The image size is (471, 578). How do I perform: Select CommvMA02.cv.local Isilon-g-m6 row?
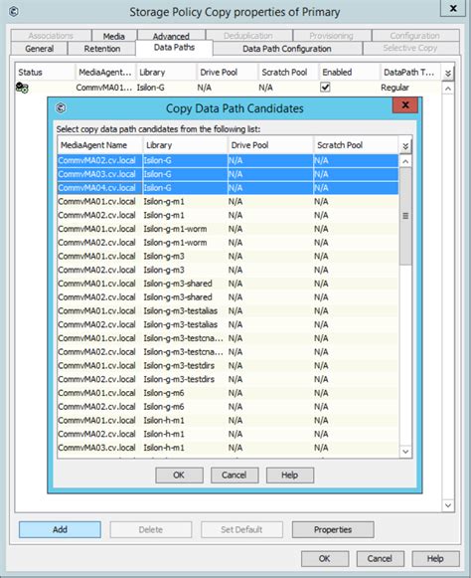tap(228, 407)
